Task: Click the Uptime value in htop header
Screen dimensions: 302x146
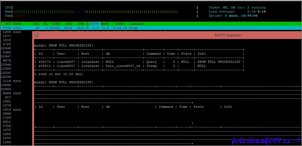Action: point(241,16)
